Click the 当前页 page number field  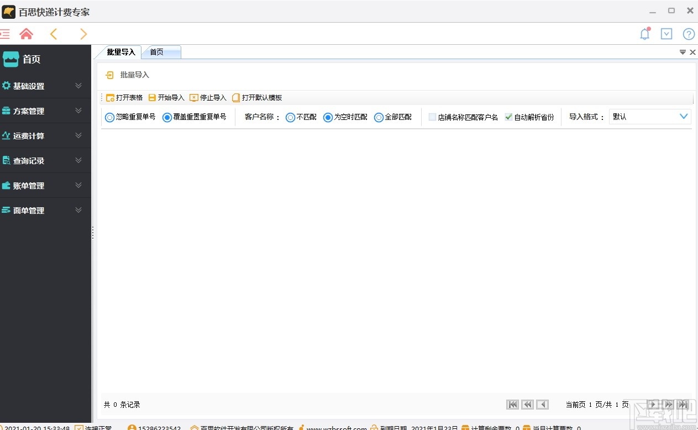(x=590, y=404)
